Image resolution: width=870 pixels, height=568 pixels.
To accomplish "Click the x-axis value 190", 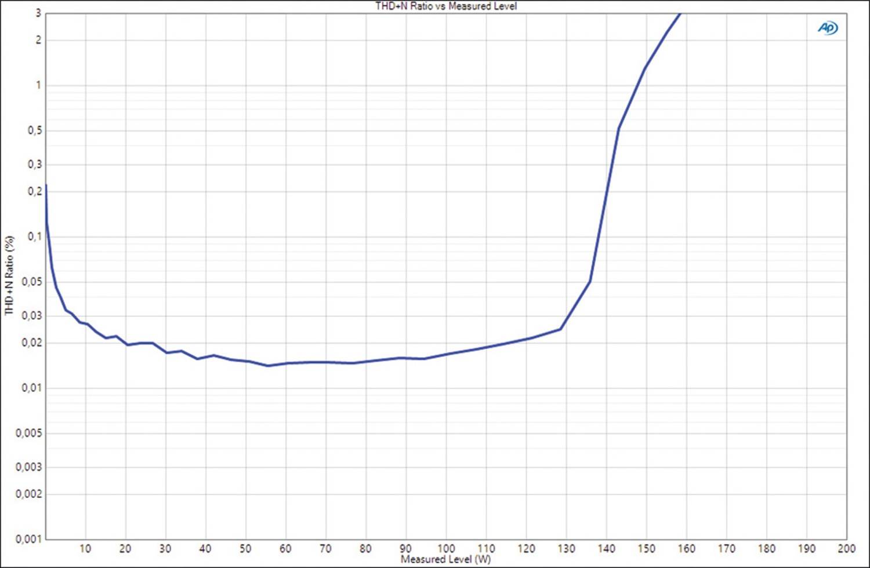I will click(806, 548).
